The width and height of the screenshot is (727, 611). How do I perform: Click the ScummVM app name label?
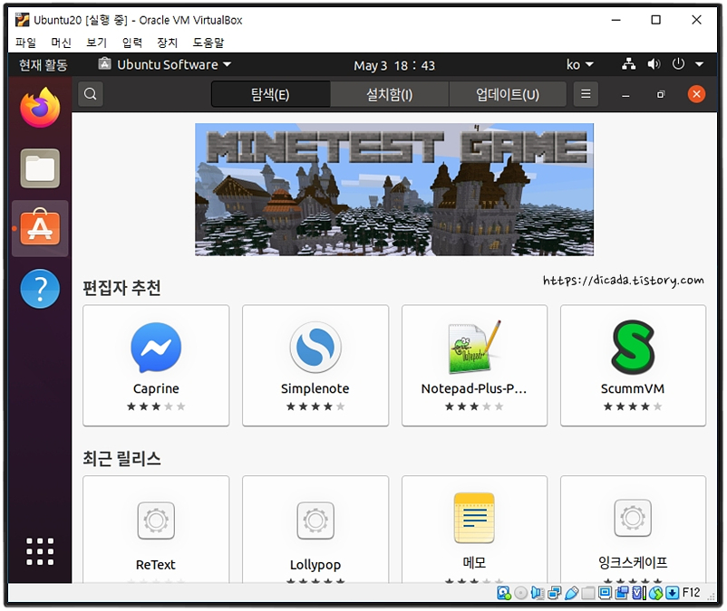[x=633, y=388]
